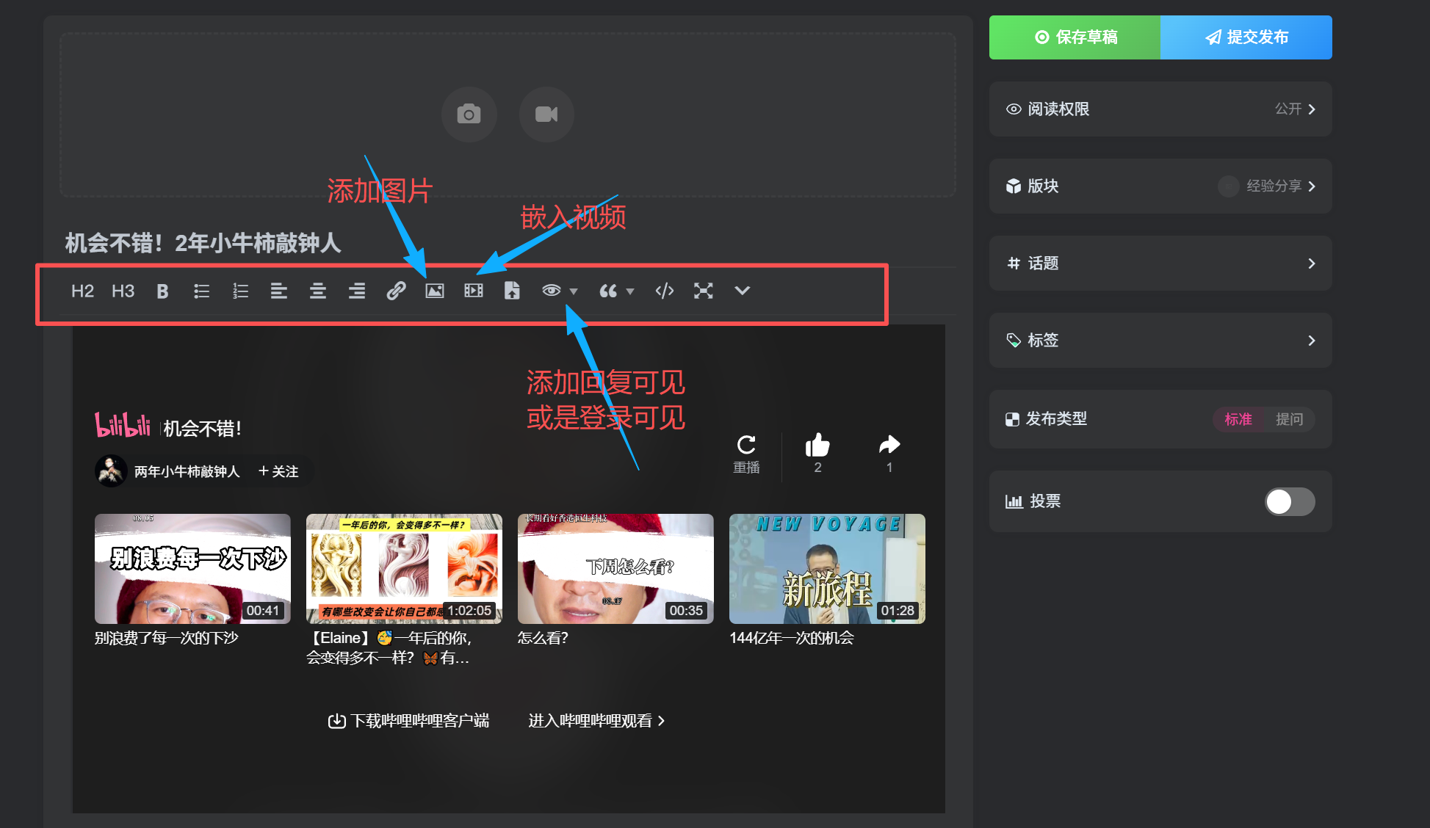Open the 别浪费每一次下沙 video thumbnail
This screenshot has height=828, width=1430.
[x=192, y=569]
